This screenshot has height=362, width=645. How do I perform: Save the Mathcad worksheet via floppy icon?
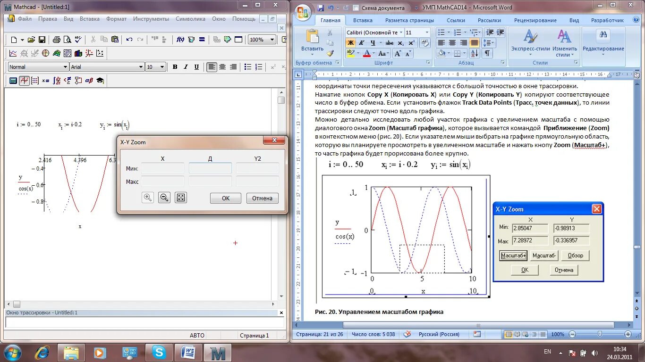(42, 40)
